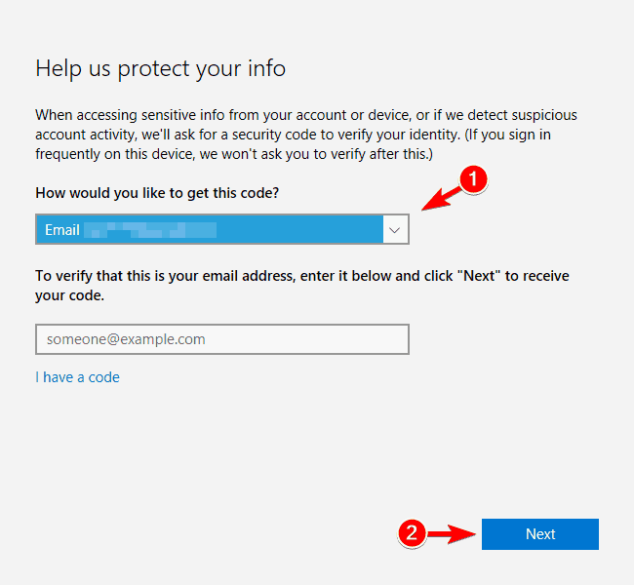
Task: Click the red circle marked 2
Action: (412, 533)
